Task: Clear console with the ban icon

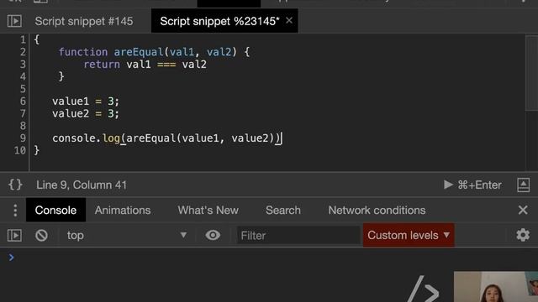Action: point(41,236)
